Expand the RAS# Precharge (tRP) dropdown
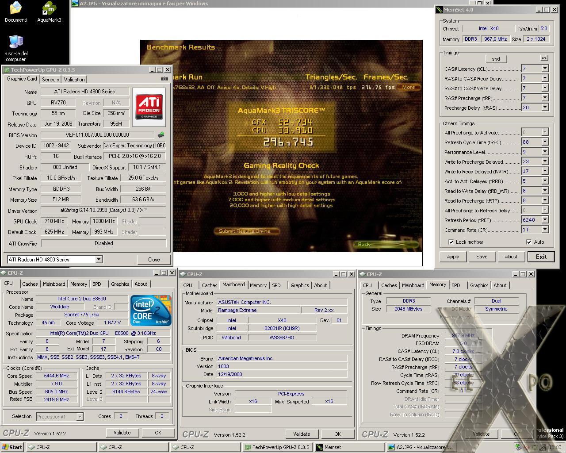This screenshot has height=453, width=566. click(x=545, y=98)
